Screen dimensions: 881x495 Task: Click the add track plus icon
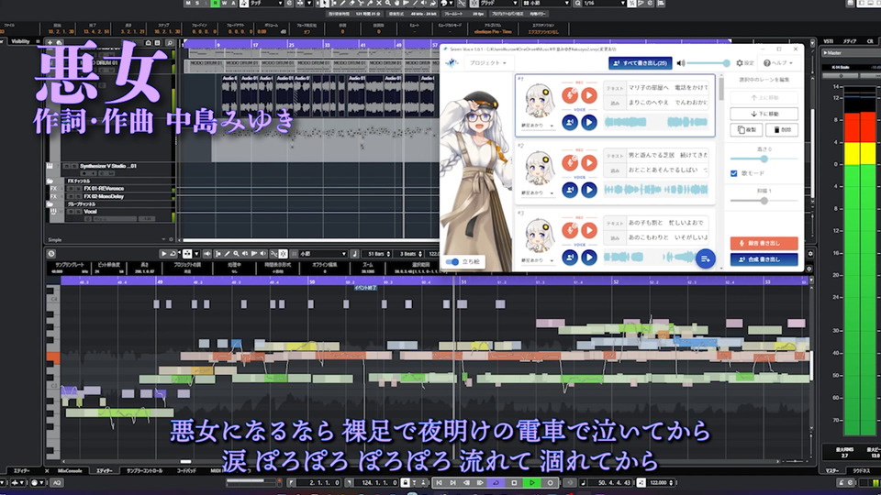click(x=50, y=43)
